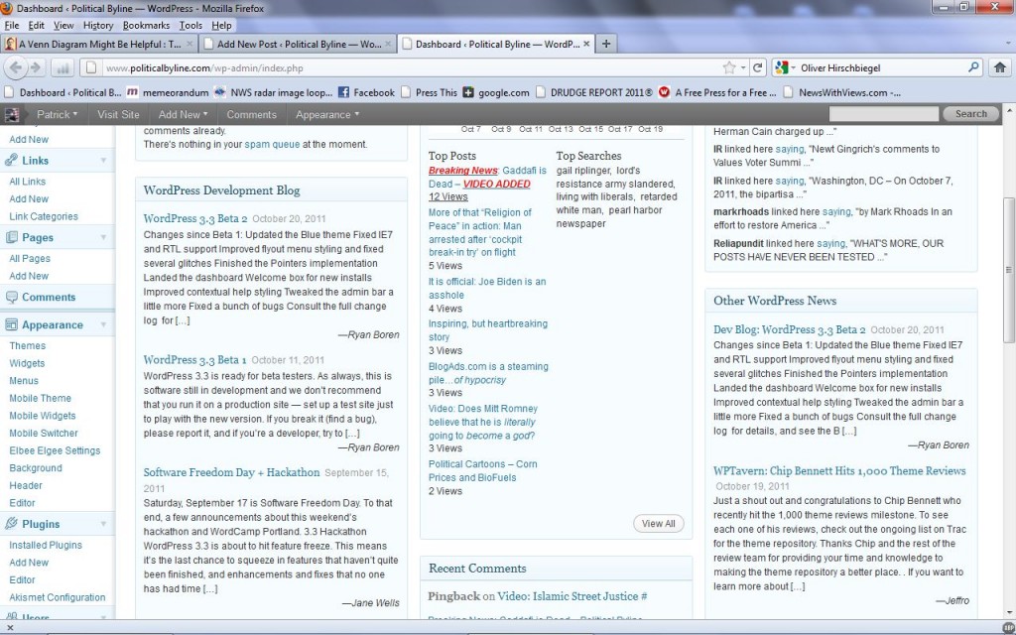Open A Free Press for a Free bookmark
The height and width of the screenshot is (635, 1016).
pos(717,92)
